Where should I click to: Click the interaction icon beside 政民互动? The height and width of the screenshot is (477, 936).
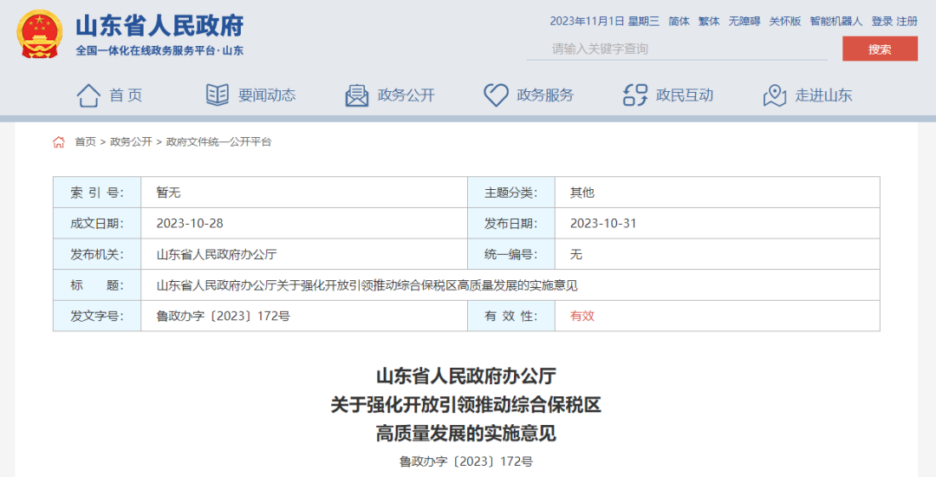tap(635, 95)
